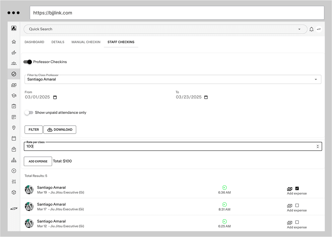
Task: Click the notifications bell icon
Action: point(311,29)
